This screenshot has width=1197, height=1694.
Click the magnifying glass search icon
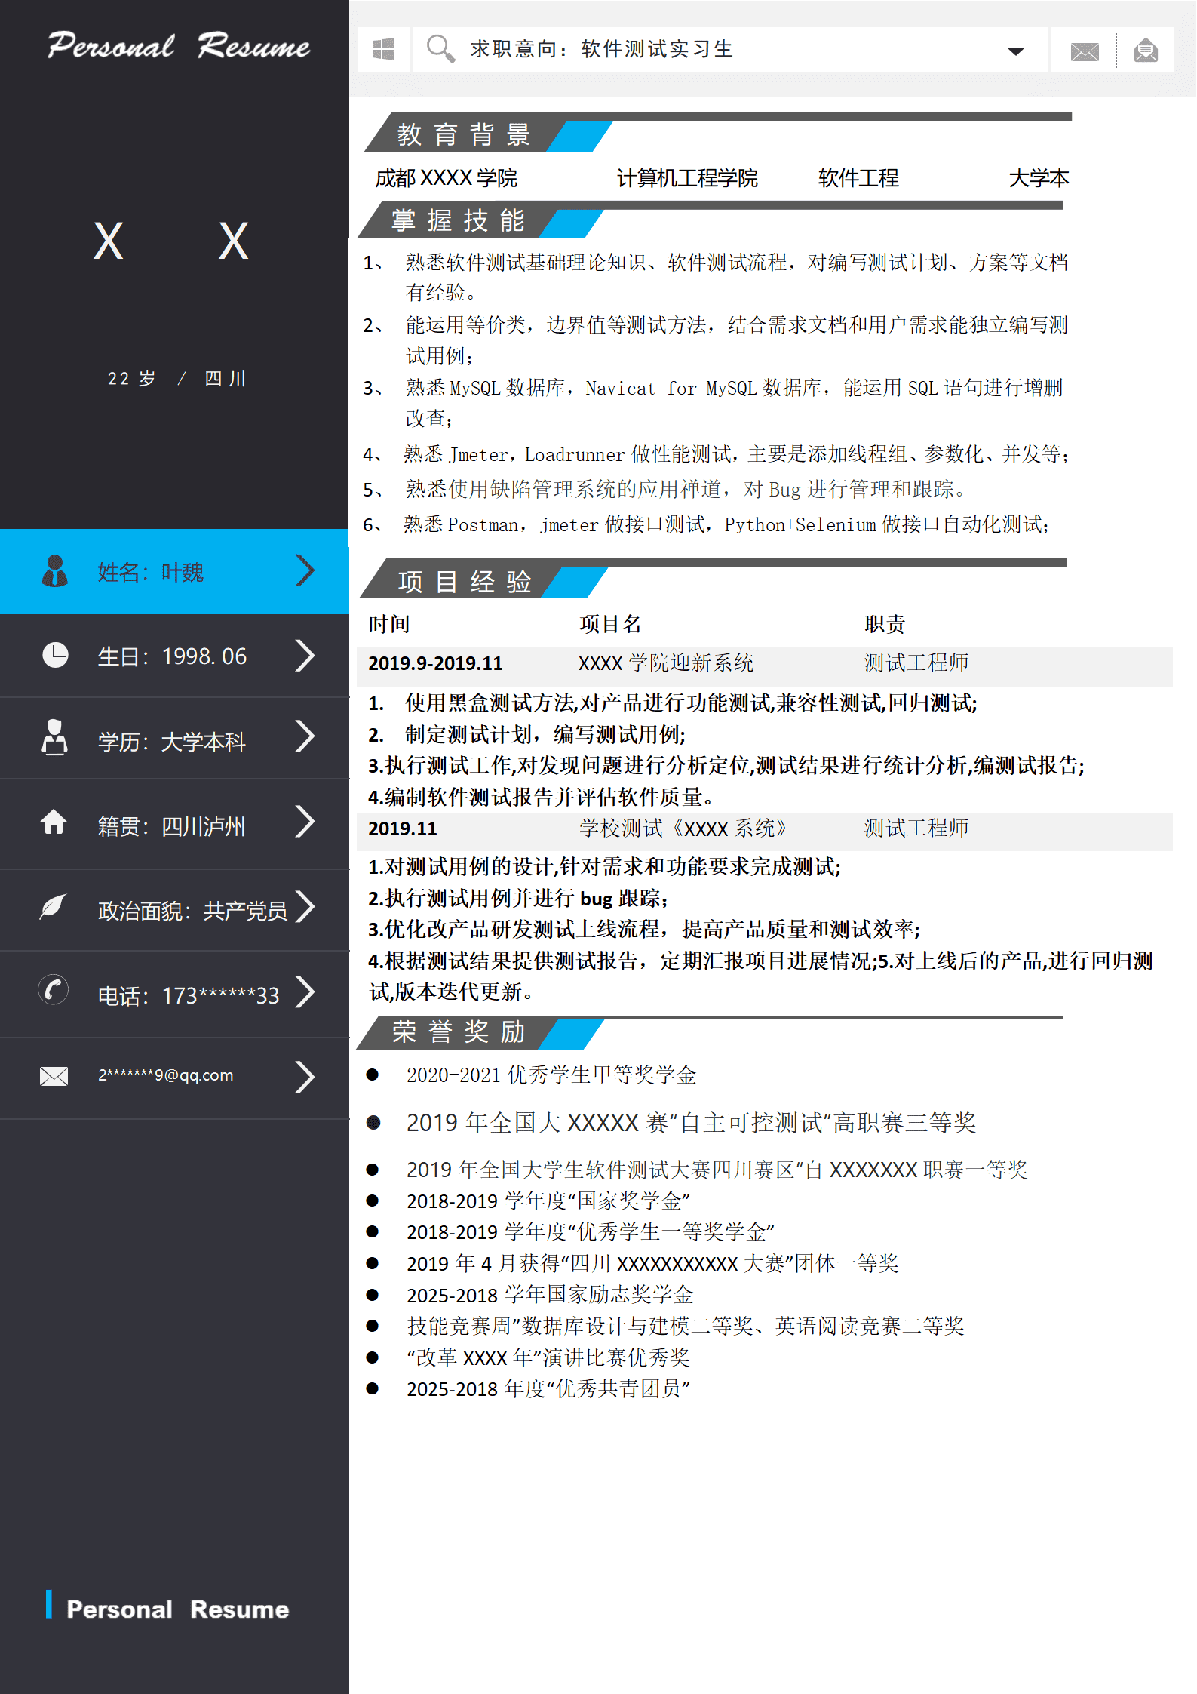coord(440,49)
